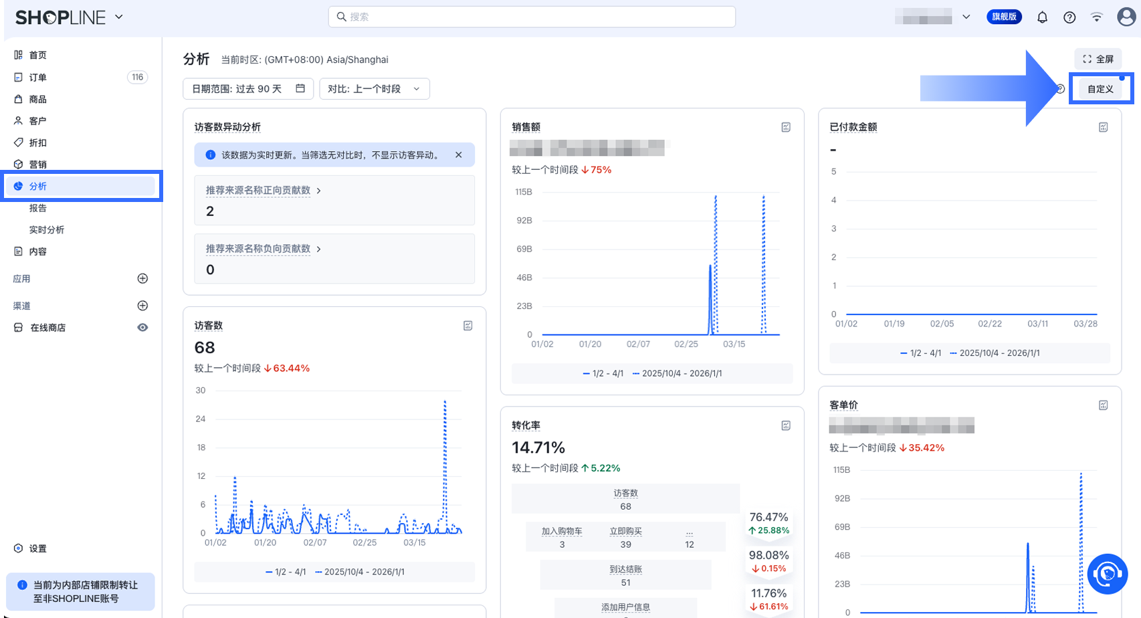Click the add icon next to 应用

pyautogui.click(x=142, y=278)
